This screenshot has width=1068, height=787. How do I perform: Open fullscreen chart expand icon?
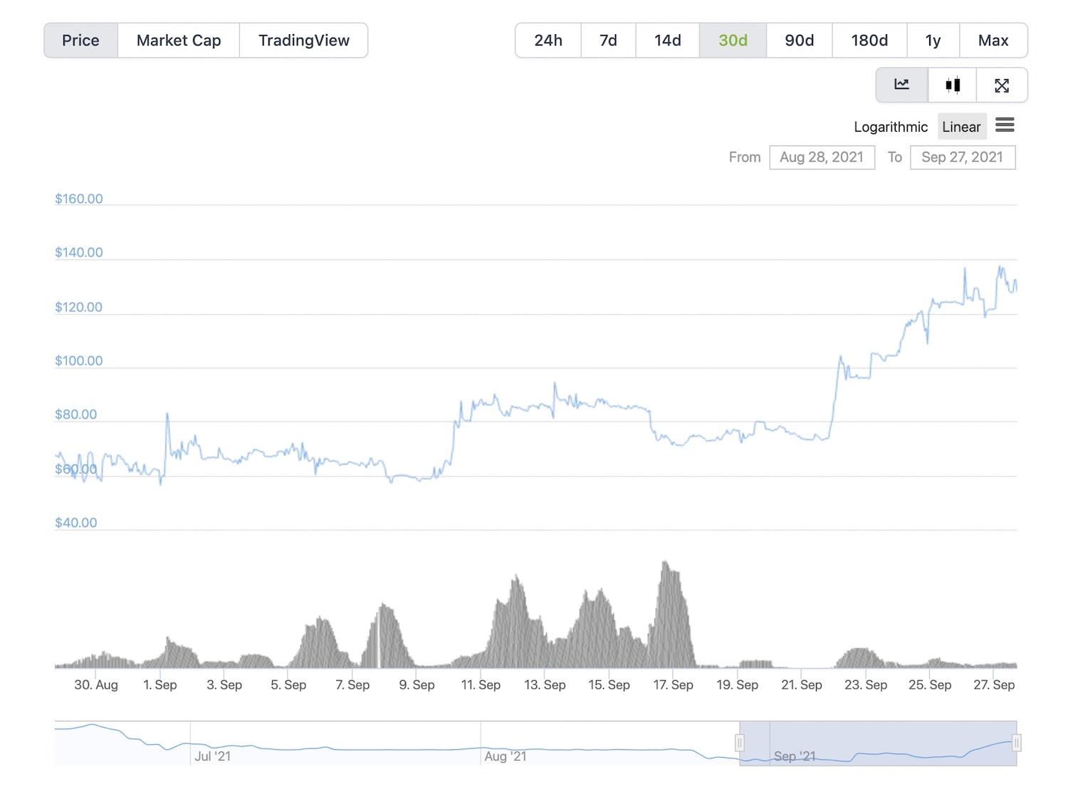[1002, 85]
